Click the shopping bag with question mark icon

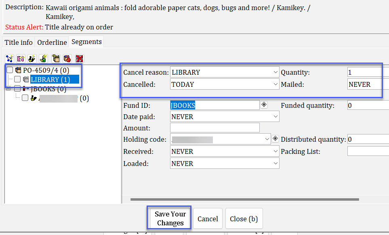click(56, 59)
